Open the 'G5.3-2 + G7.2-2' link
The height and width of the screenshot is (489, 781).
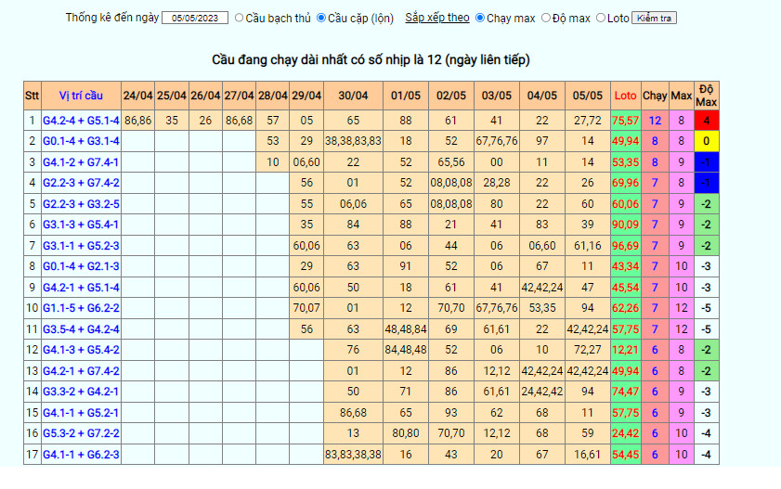(x=82, y=432)
